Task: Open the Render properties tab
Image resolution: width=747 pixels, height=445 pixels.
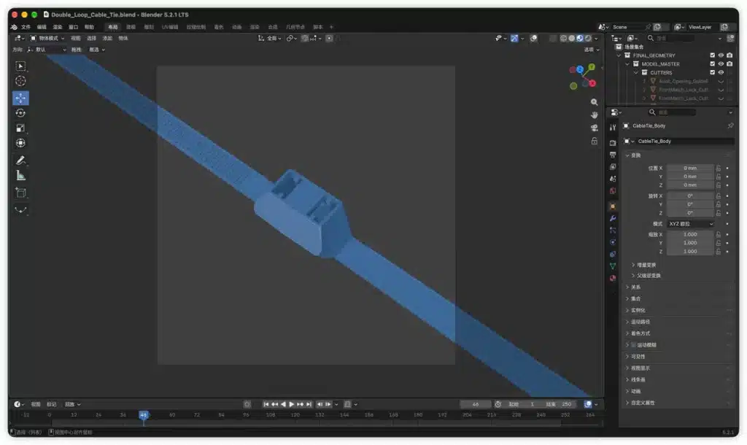Action: pyautogui.click(x=613, y=143)
